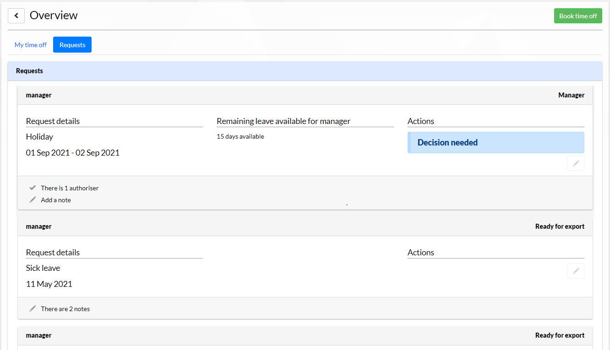Click Add a note link
610x350 pixels.
pos(56,200)
